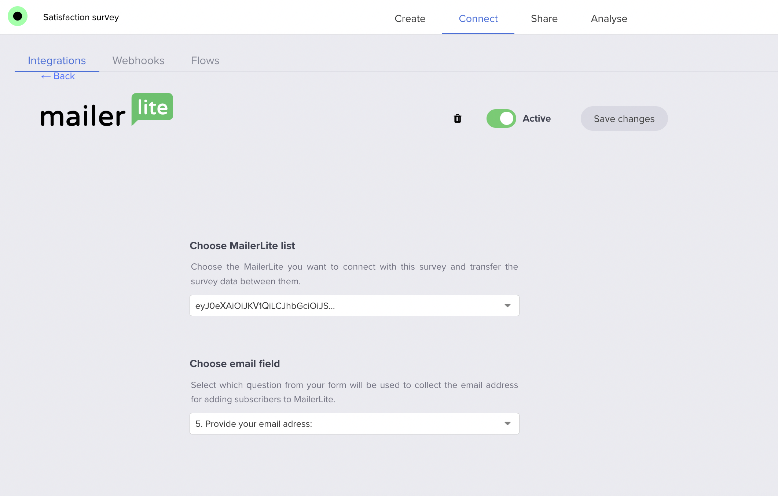Click the Choose email field heading
This screenshot has width=778, height=496.
pos(235,363)
